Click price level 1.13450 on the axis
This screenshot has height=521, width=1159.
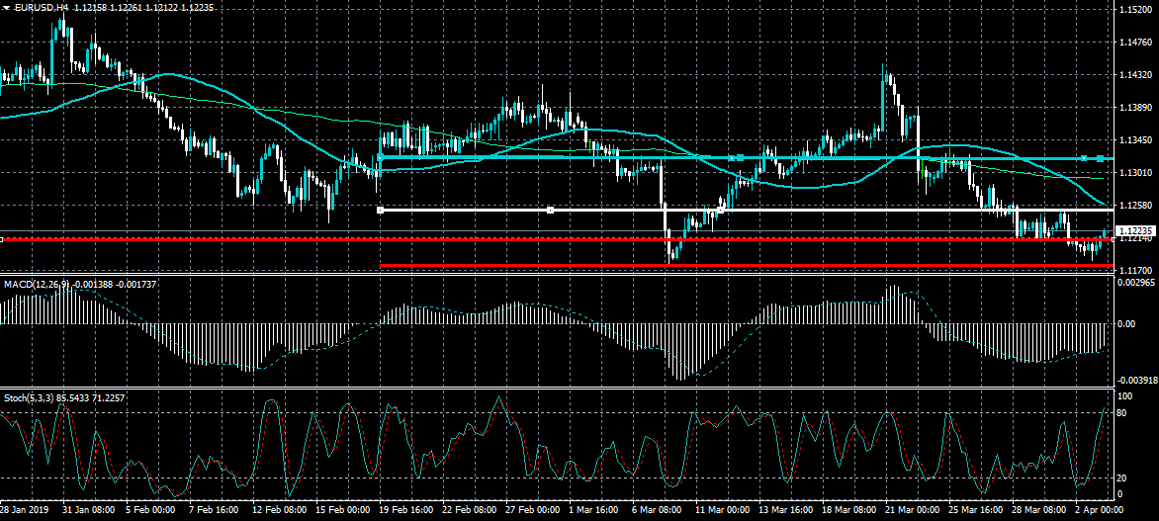pos(1134,139)
